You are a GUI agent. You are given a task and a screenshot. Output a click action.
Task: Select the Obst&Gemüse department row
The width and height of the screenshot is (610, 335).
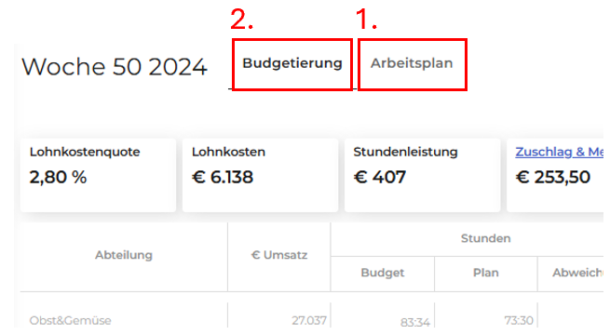click(312, 320)
